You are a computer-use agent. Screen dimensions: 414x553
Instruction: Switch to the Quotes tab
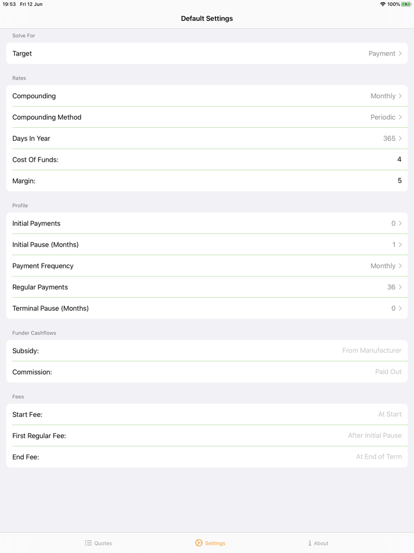click(x=98, y=543)
